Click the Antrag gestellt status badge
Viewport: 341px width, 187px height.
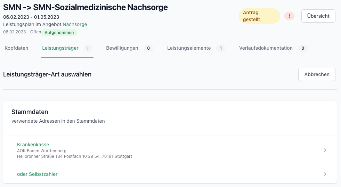point(259,16)
